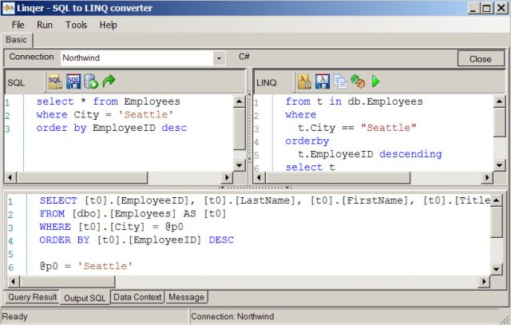Open the File menu
The image size is (511, 325).
18,25
